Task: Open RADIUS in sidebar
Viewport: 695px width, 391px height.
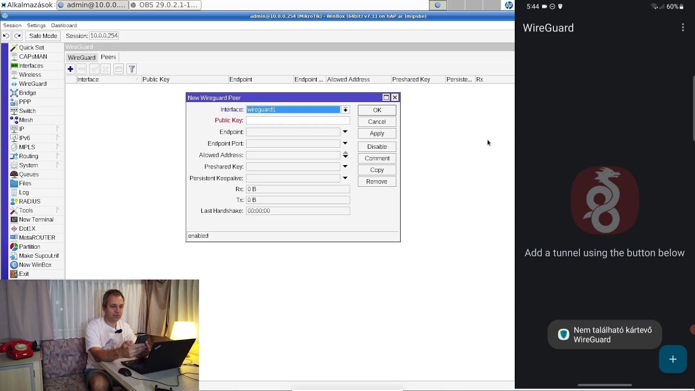Action: coord(29,201)
